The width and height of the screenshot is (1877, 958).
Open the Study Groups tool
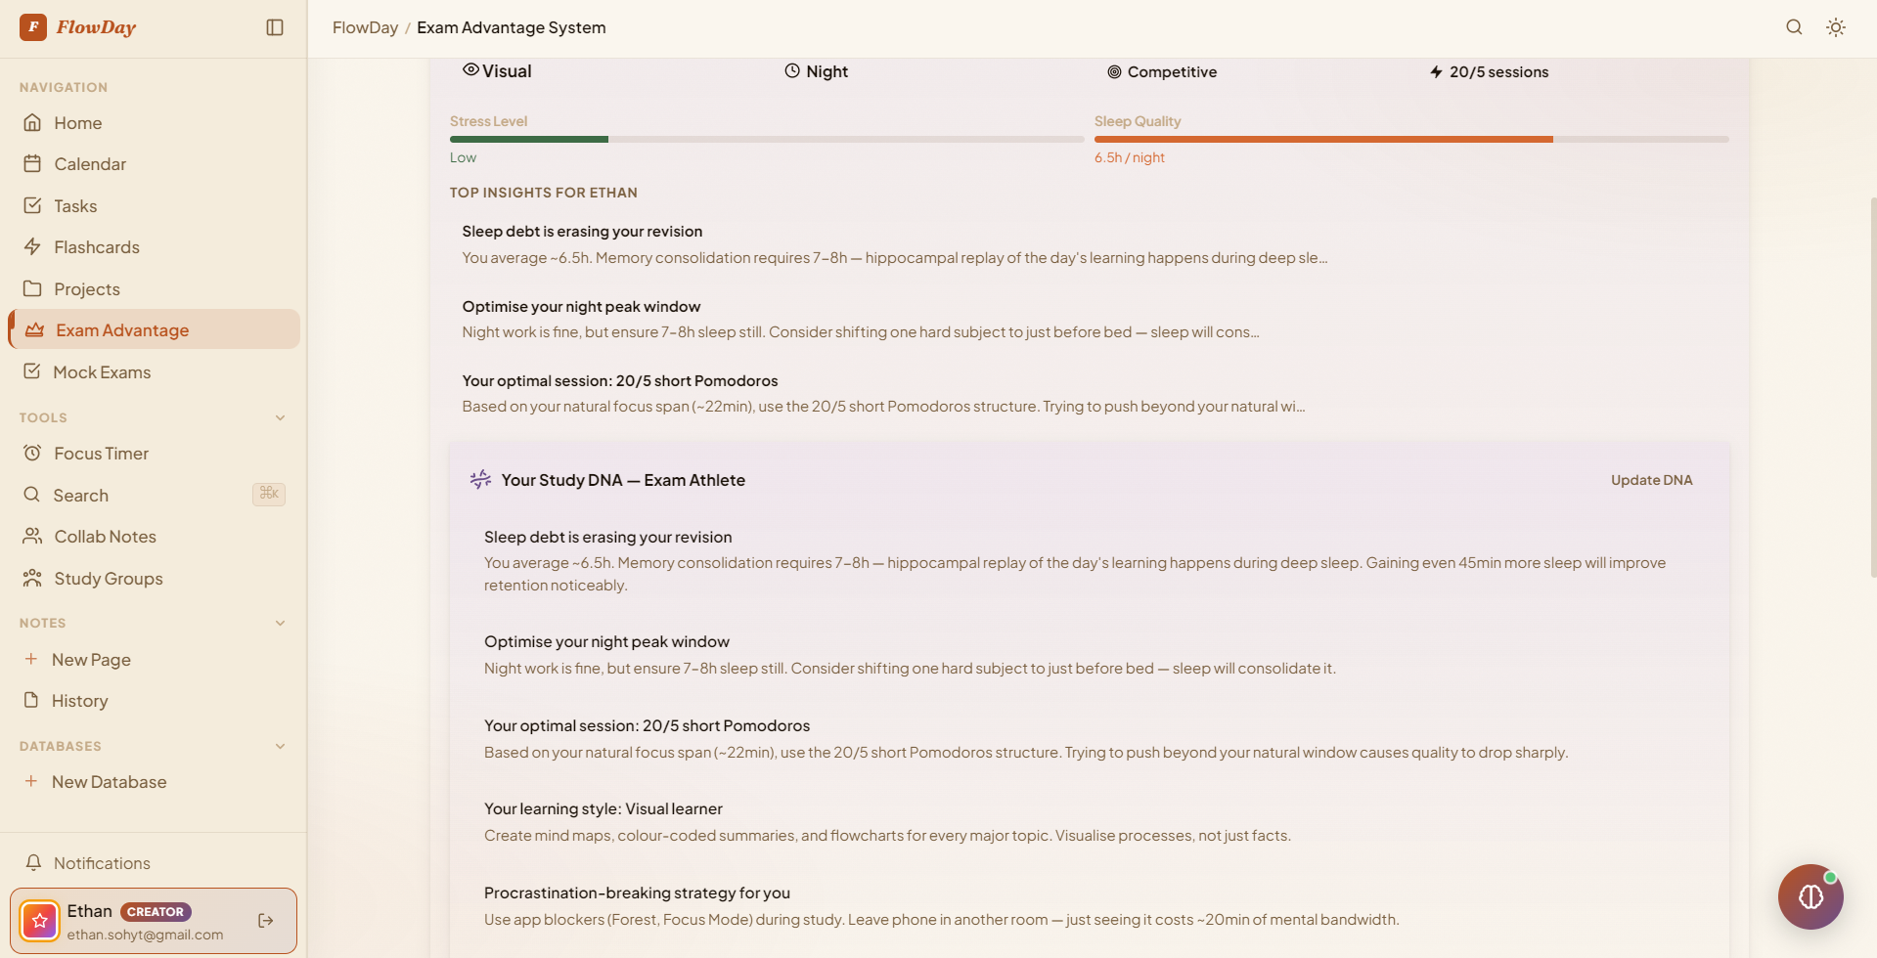108,579
